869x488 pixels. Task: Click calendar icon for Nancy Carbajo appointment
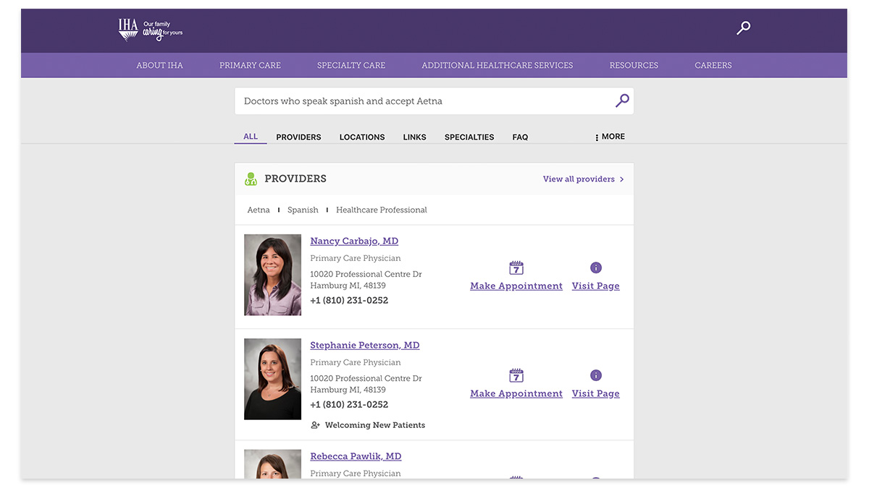(516, 267)
